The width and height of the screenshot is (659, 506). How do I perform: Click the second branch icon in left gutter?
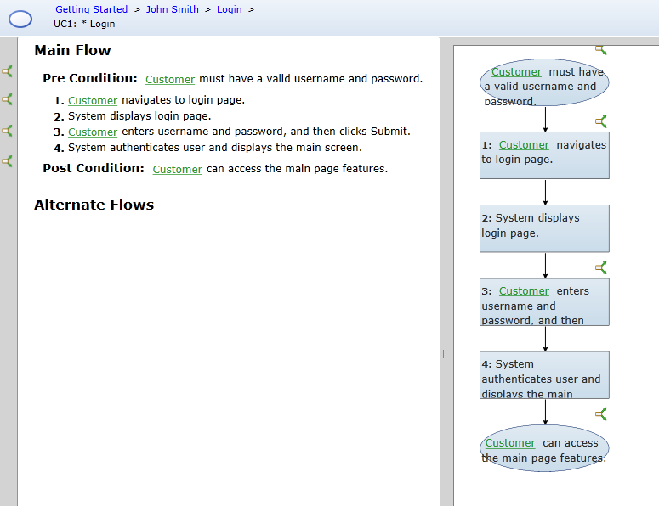point(8,99)
